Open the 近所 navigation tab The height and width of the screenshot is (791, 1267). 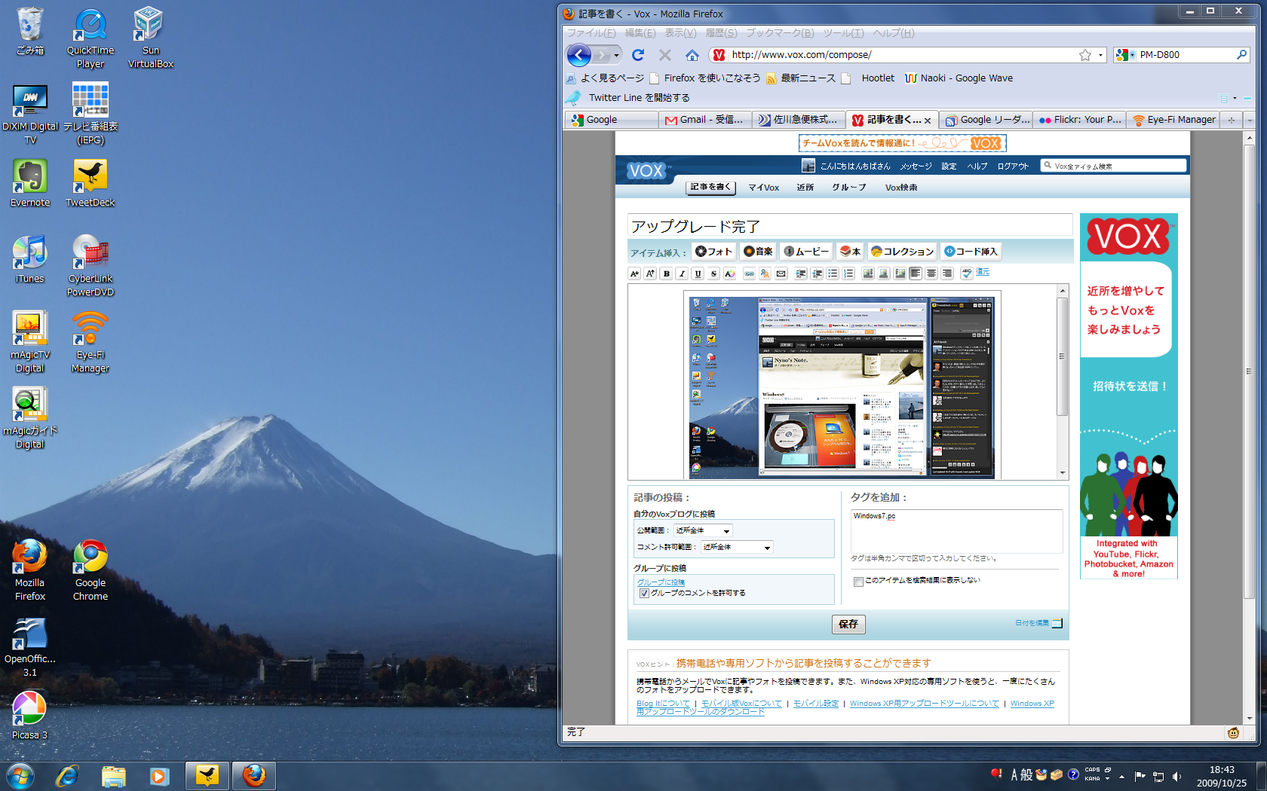(805, 188)
